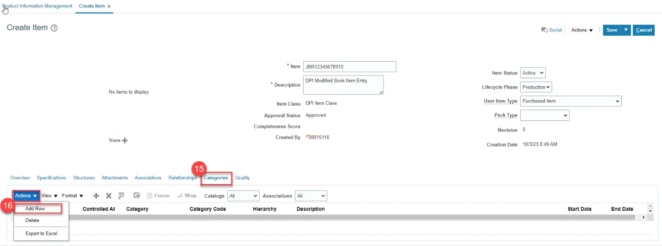
Task: Click the 00815116 creator name
Action: pyautogui.click(x=319, y=137)
